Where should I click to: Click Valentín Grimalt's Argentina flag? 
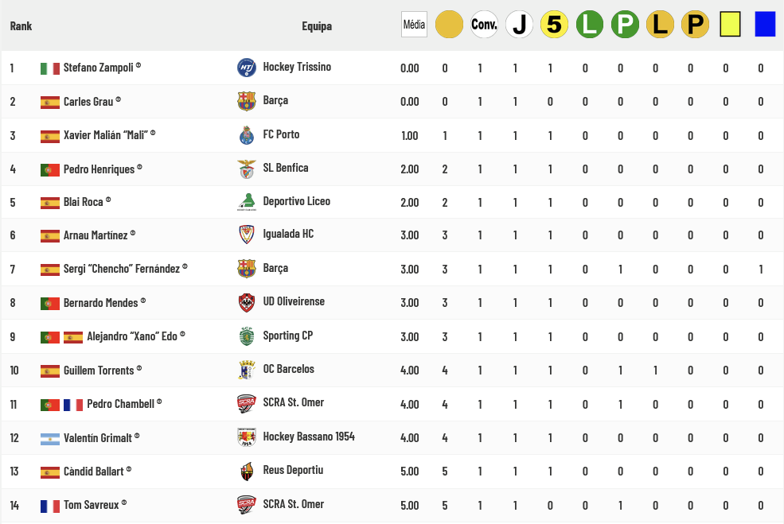[x=50, y=437]
